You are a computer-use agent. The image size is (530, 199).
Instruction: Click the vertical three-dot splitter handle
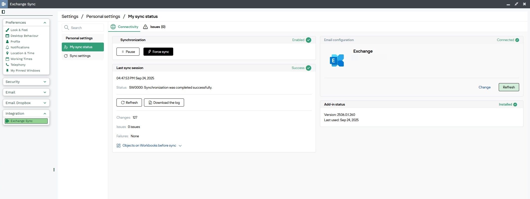[54, 170]
